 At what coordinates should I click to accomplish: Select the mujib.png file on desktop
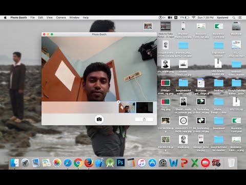click(x=183, y=139)
